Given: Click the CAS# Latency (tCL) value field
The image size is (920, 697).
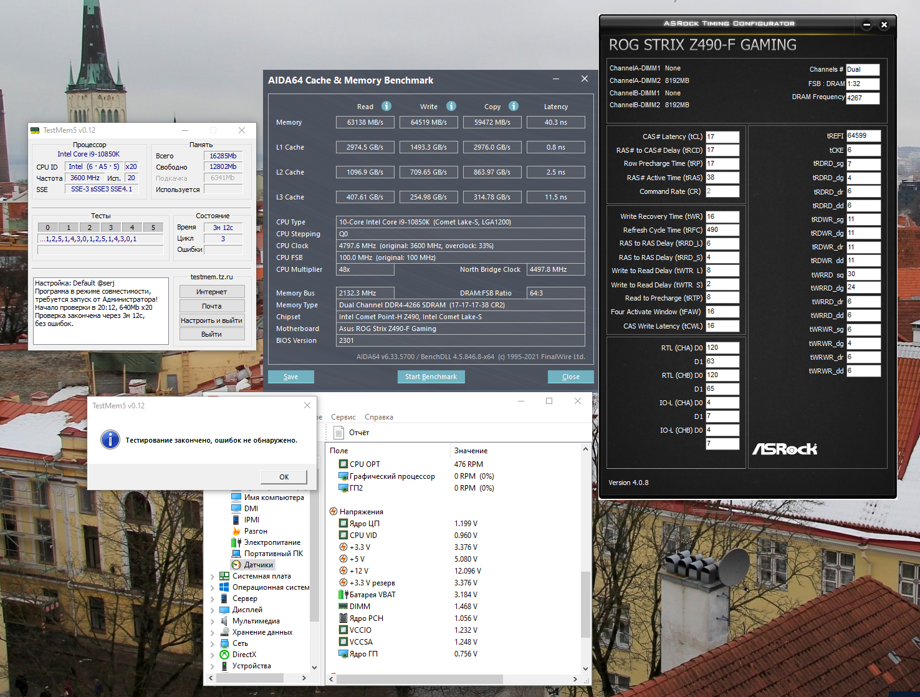Looking at the screenshot, I should coord(722,137).
